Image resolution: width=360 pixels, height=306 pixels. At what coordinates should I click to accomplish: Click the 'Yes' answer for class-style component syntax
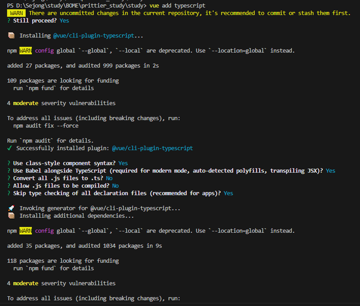(x=123, y=163)
